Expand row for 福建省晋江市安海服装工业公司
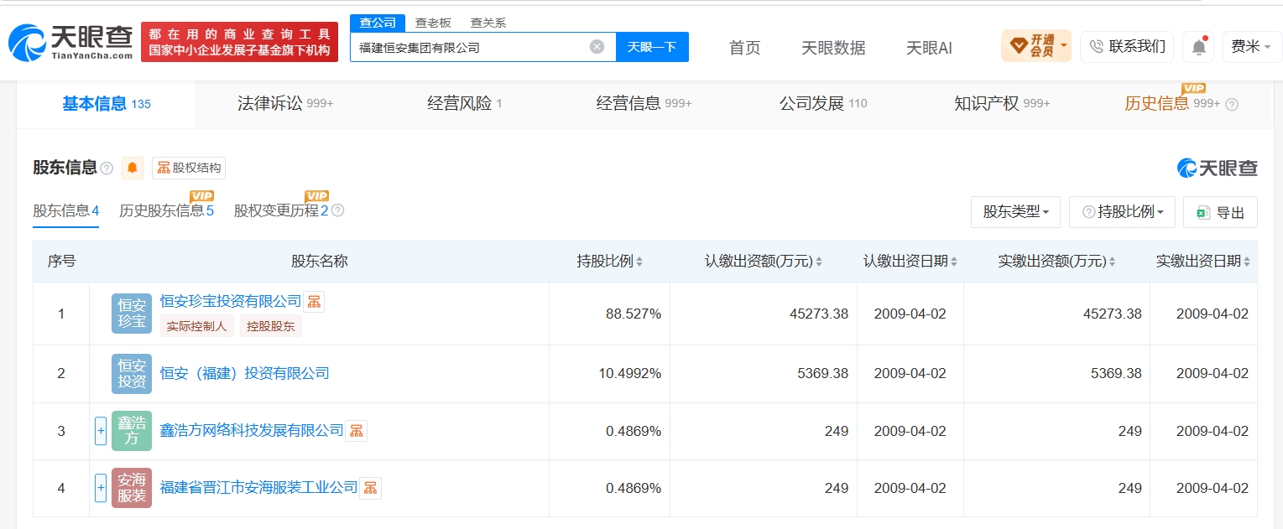Image resolution: width=1283 pixels, height=529 pixels. pos(101,488)
